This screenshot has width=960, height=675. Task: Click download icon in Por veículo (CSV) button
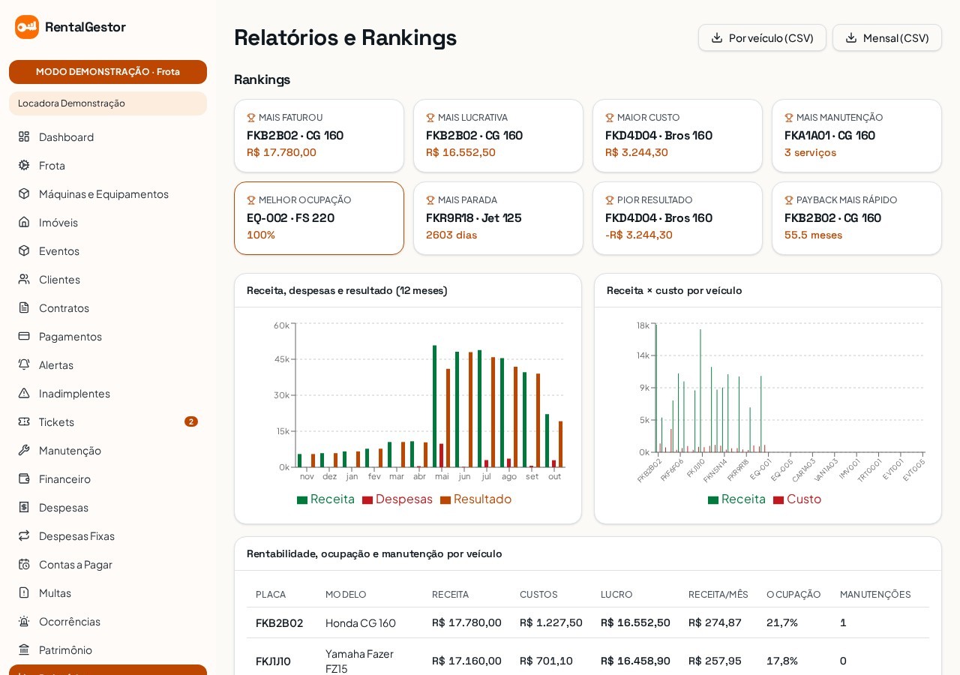[717, 37]
